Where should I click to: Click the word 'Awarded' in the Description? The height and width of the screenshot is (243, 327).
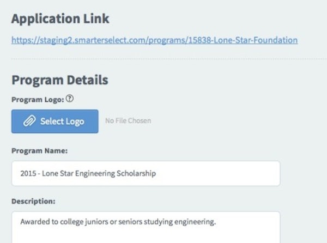point(34,222)
